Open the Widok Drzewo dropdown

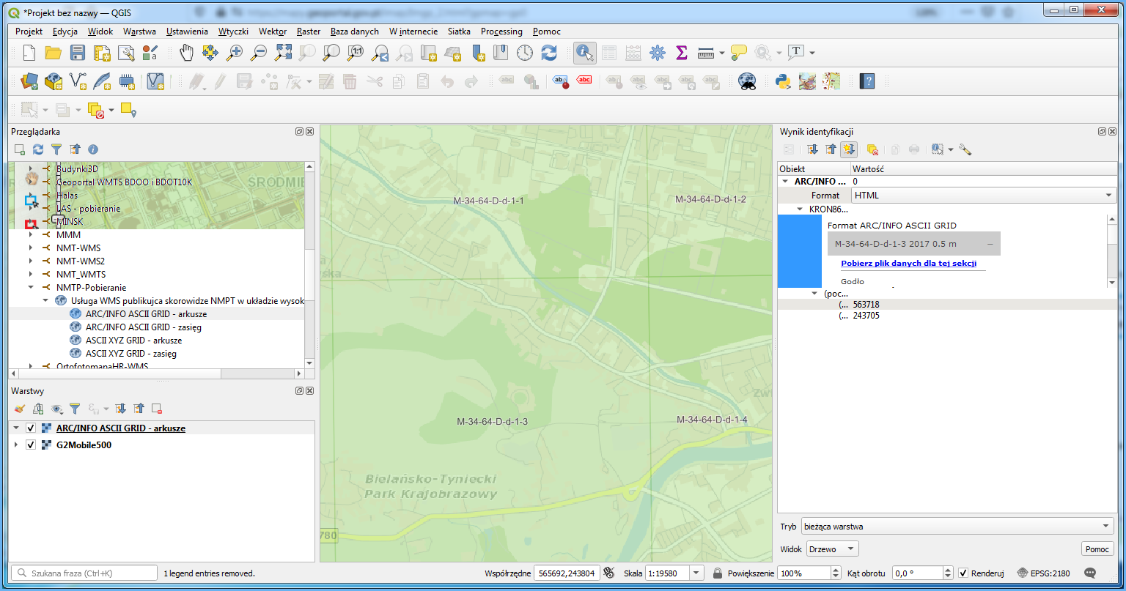[x=832, y=549]
